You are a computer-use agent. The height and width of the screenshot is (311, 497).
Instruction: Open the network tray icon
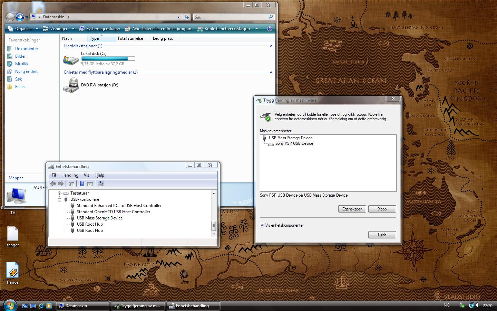[471, 305]
